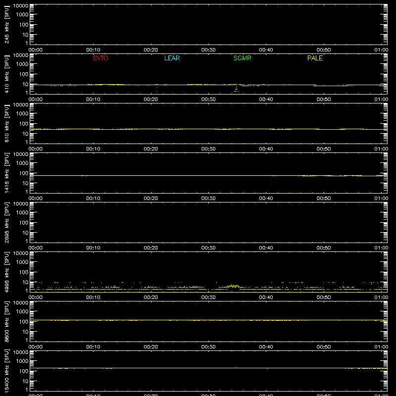The width and height of the screenshot is (396, 396).
Task: Click the 100 tick label in 4995 MHz panel
Action: point(24,272)
